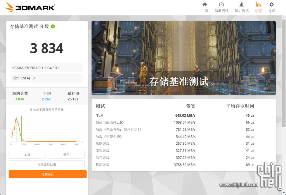Click the 存储基准测试 分数 heading
The height and width of the screenshot is (195, 286).
point(30,26)
